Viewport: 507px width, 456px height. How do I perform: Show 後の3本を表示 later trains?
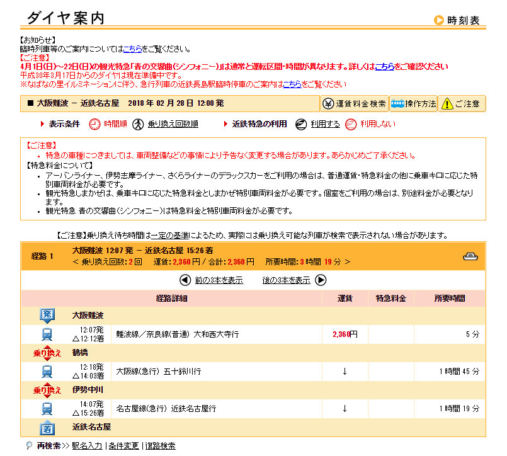point(286,280)
